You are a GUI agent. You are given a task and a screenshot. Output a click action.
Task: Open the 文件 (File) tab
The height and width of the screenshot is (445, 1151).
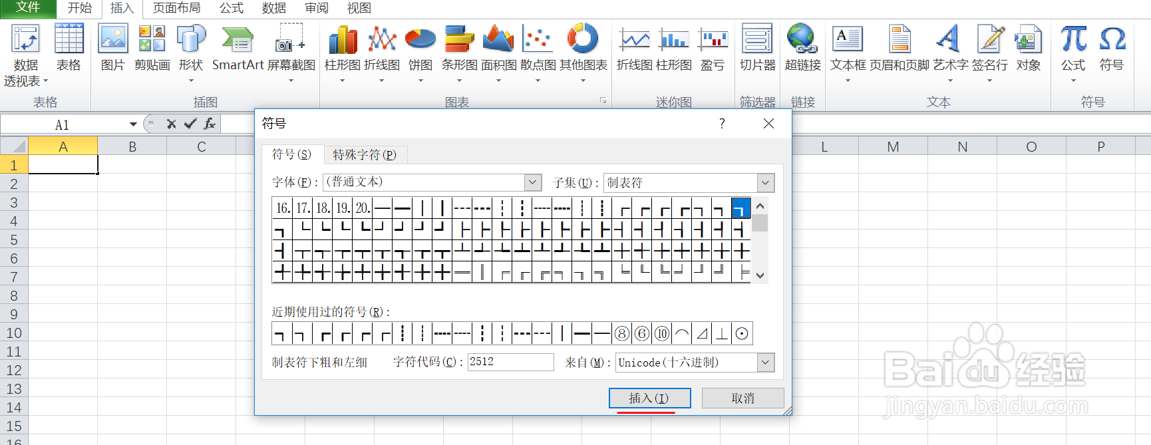click(28, 8)
